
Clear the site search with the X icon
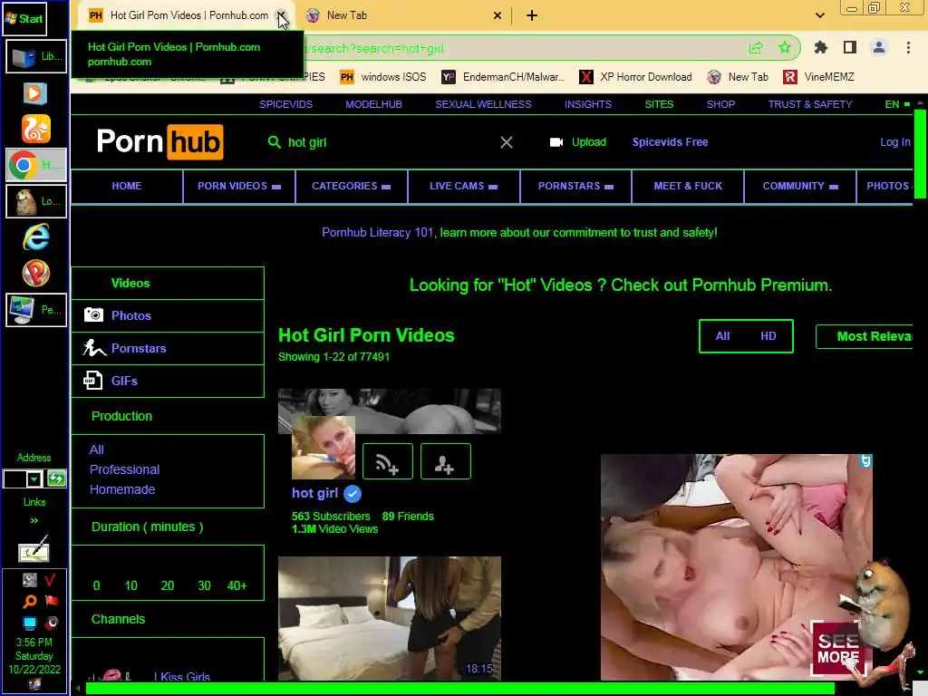coord(506,142)
